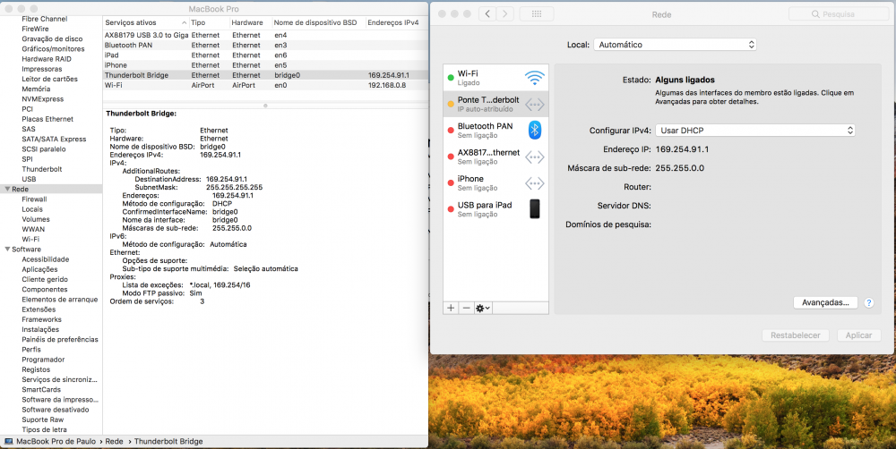Select the AX88179 USB 3.0 to Giga row
Image resolution: width=896 pixels, height=449 pixels.
point(265,35)
